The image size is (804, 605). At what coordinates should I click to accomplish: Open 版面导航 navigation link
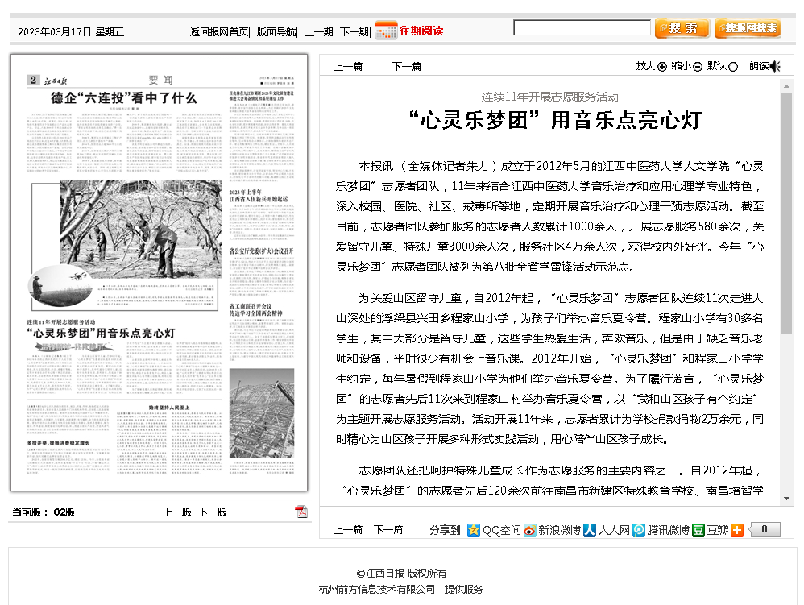coord(276,31)
